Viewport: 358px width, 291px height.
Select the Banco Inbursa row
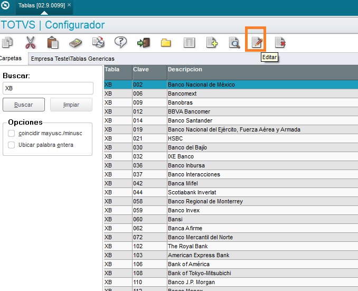[x=231, y=165]
